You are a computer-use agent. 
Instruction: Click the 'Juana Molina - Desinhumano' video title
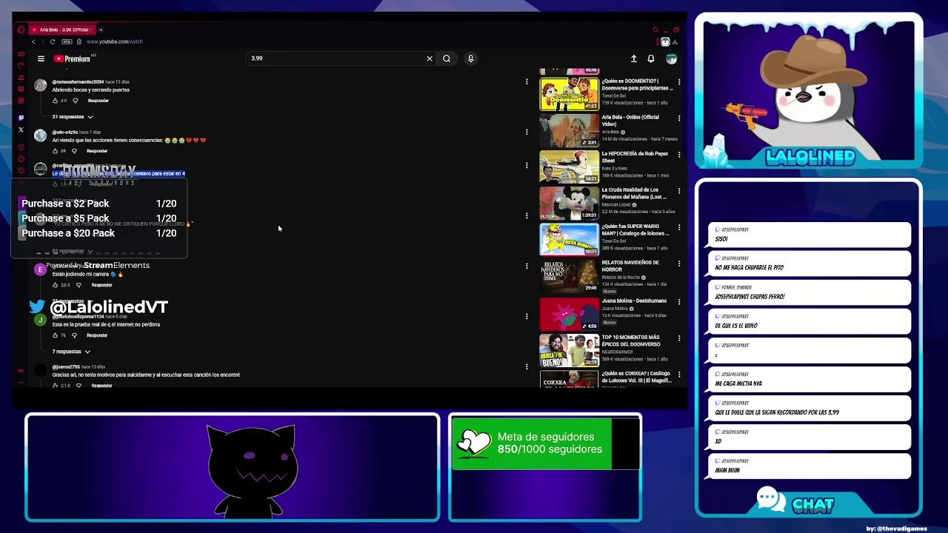coord(634,301)
